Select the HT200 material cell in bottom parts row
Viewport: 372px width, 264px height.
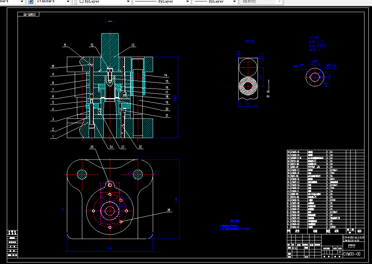pyautogui.click(x=333, y=227)
